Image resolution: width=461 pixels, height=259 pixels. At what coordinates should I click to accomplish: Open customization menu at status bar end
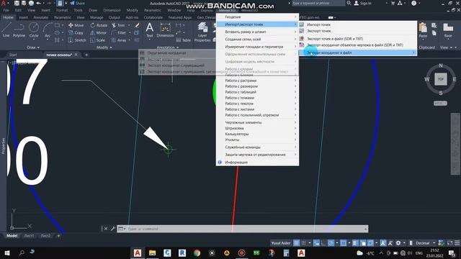click(457, 243)
